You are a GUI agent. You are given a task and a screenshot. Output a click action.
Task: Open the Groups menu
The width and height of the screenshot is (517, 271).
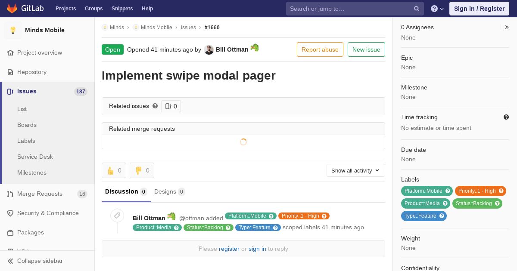[x=94, y=9]
